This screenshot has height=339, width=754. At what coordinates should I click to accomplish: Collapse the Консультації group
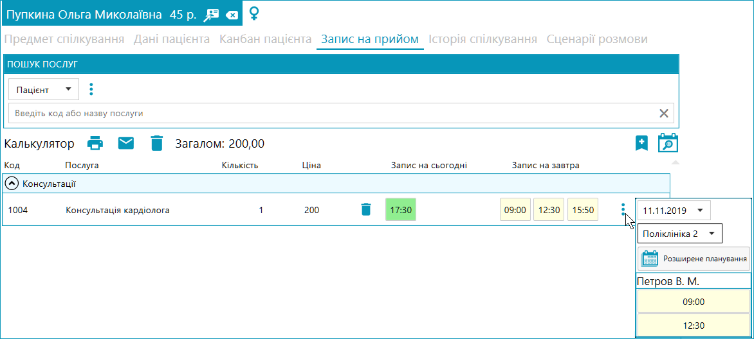(12, 184)
